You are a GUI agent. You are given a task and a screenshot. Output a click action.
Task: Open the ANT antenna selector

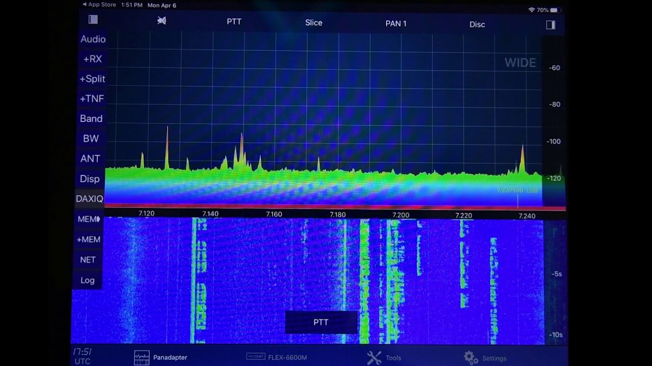90,159
